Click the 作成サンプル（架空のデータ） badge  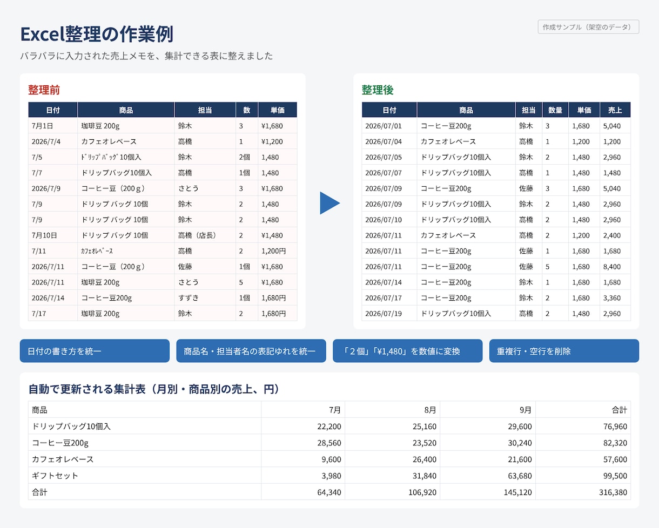tap(588, 26)
